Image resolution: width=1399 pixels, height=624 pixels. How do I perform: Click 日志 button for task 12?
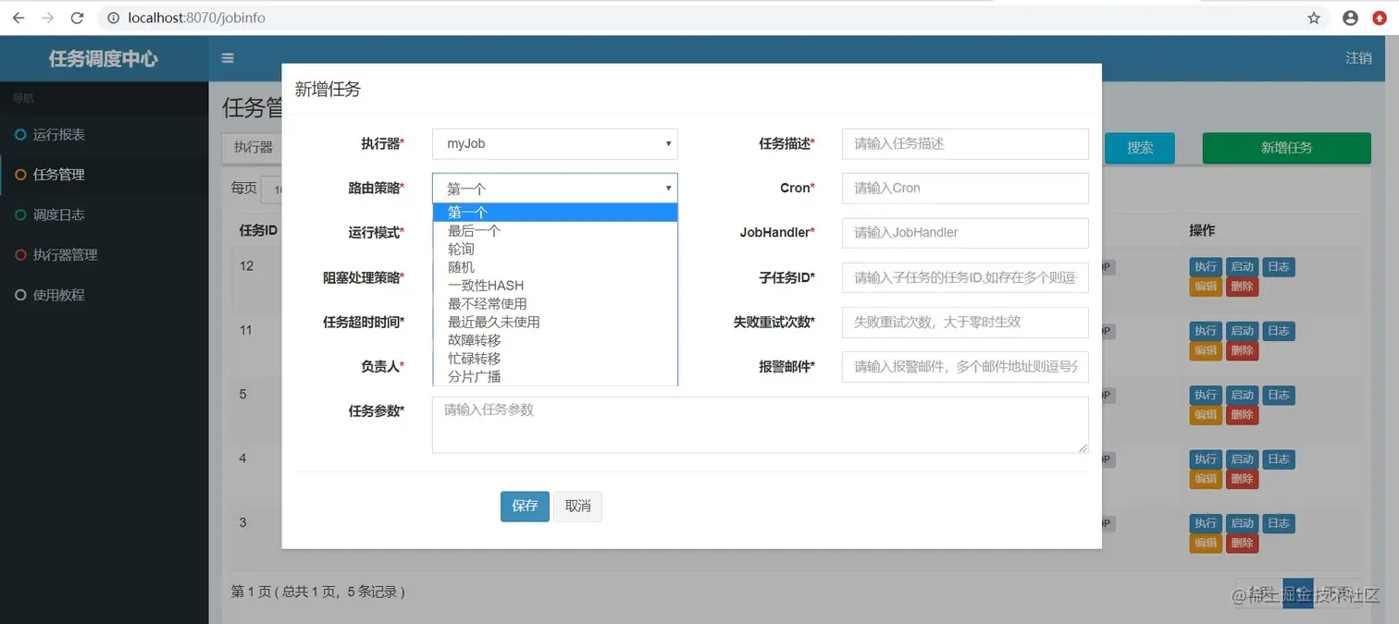click(x=1279, y=267)
